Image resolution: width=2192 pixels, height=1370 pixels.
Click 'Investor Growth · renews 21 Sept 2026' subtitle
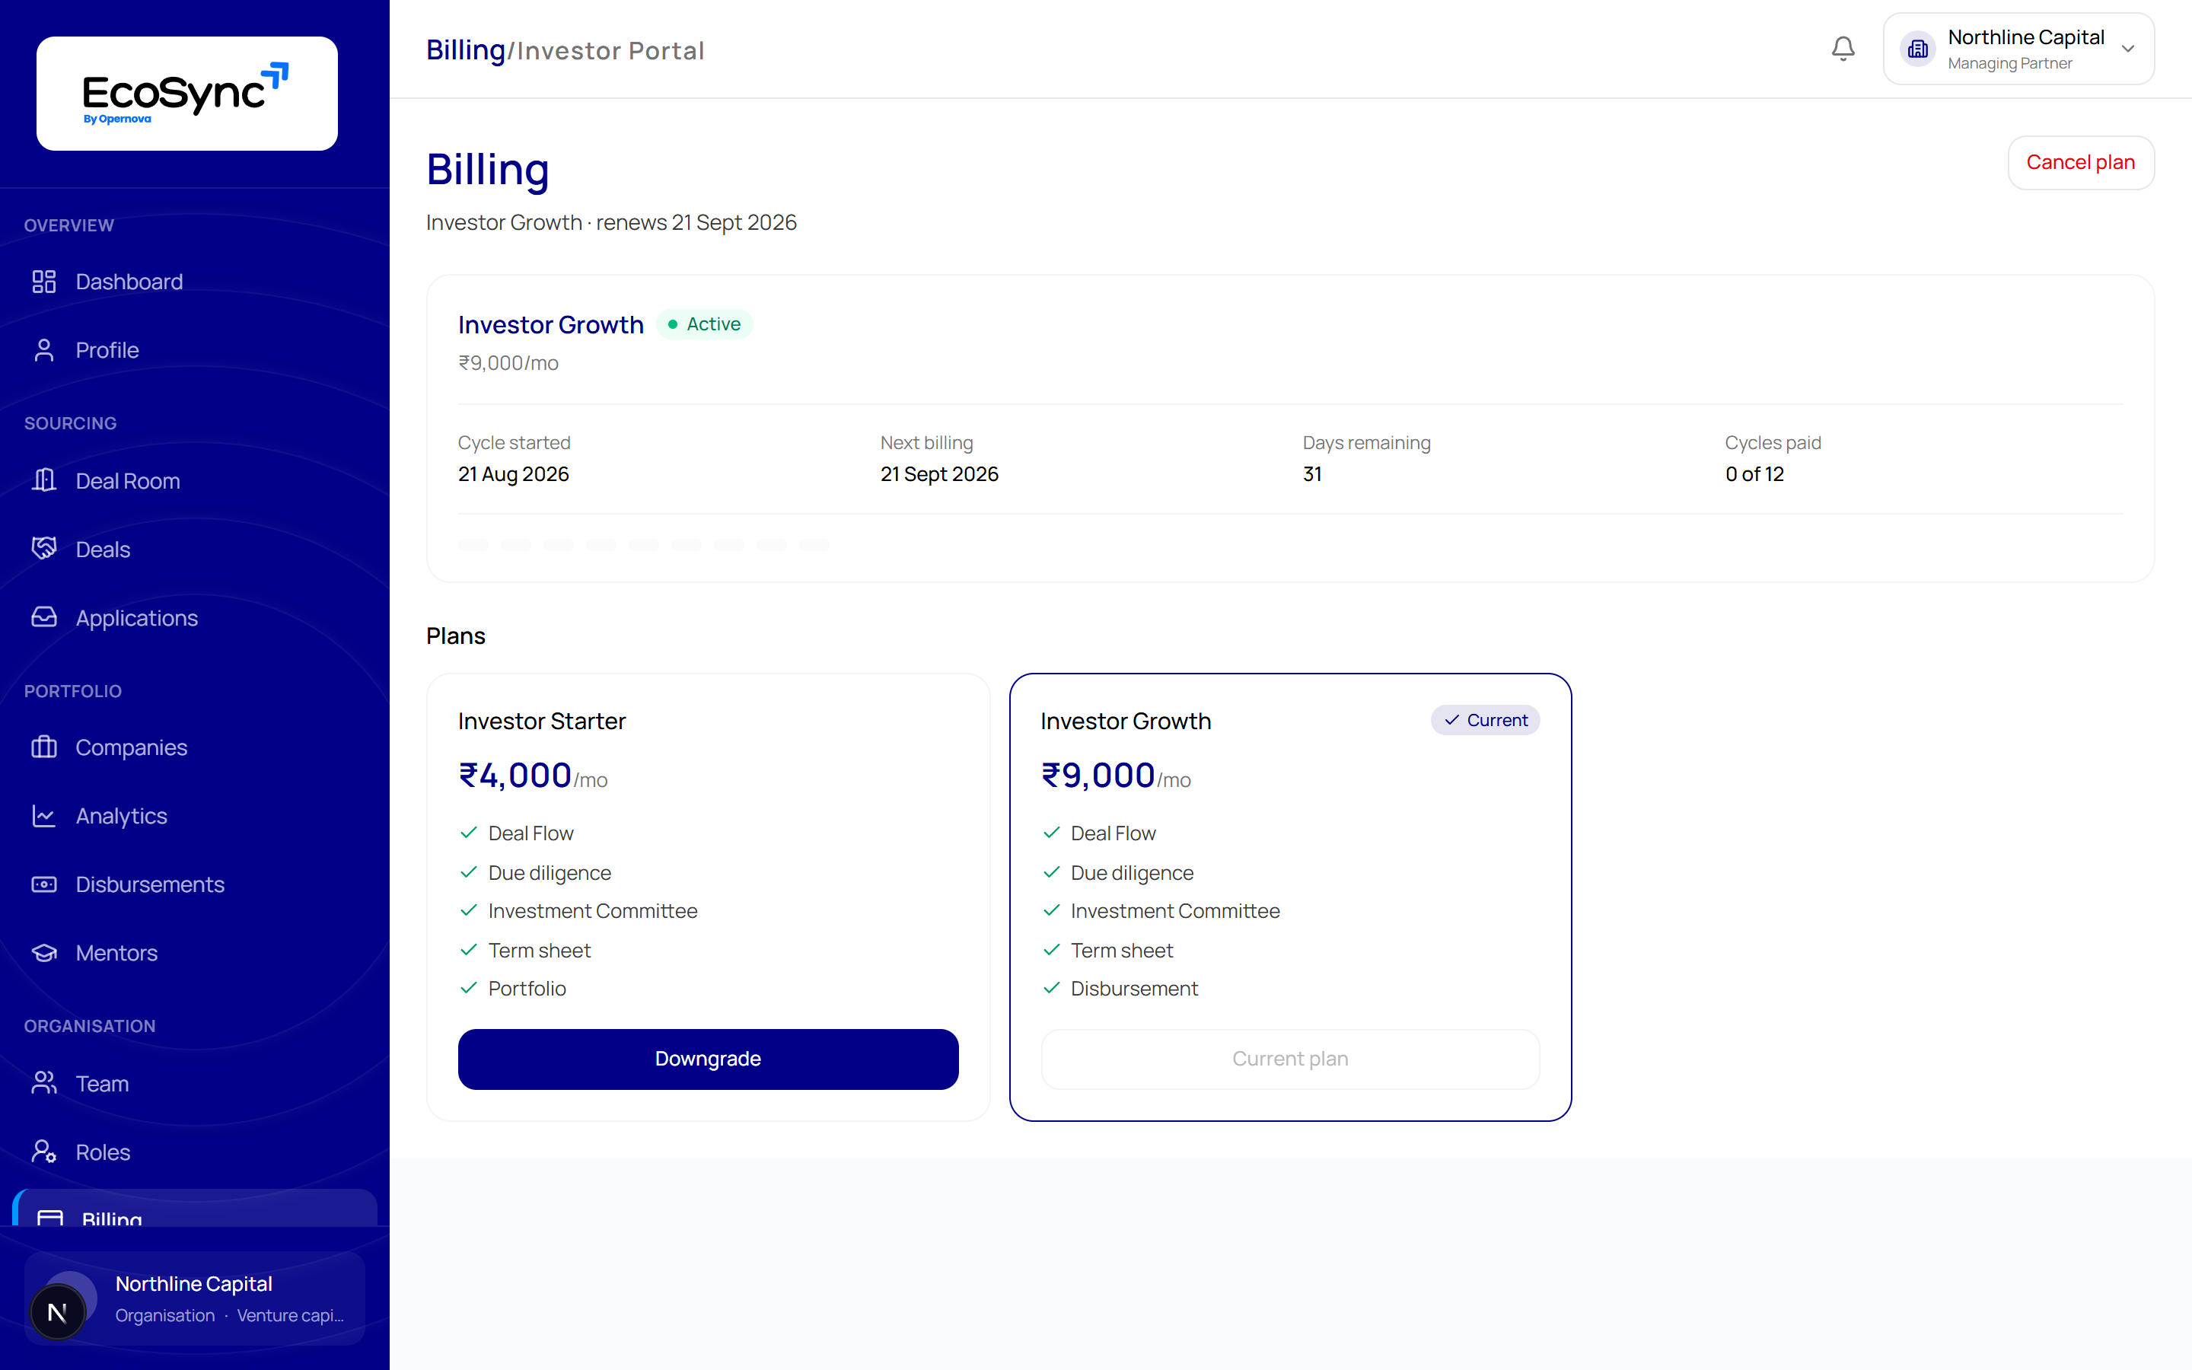point(611,223)
